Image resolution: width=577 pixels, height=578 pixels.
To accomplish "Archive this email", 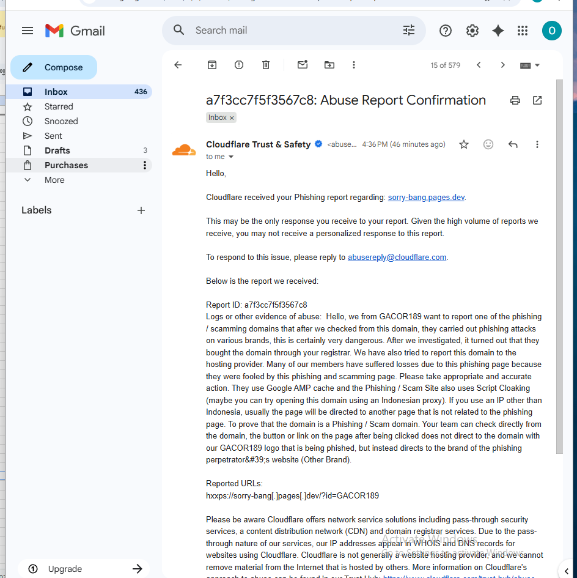I will pos(212,65).
